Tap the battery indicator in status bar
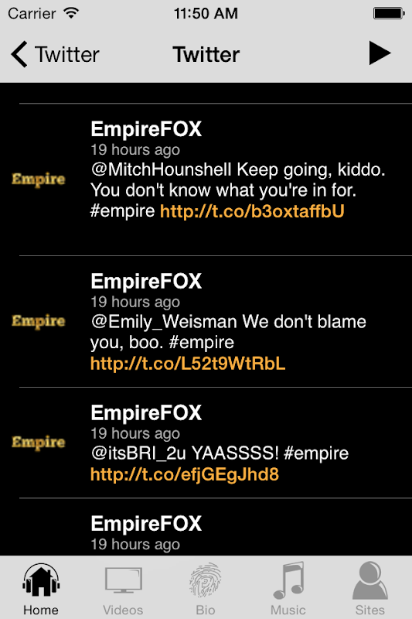412x619 pixels. tap(389, 13)
